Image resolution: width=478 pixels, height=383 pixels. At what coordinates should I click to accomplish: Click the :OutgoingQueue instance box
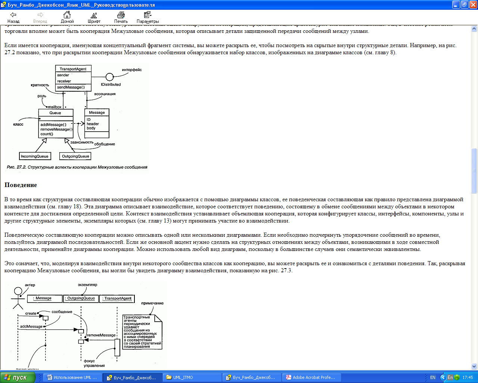click(x=81, y=298)
